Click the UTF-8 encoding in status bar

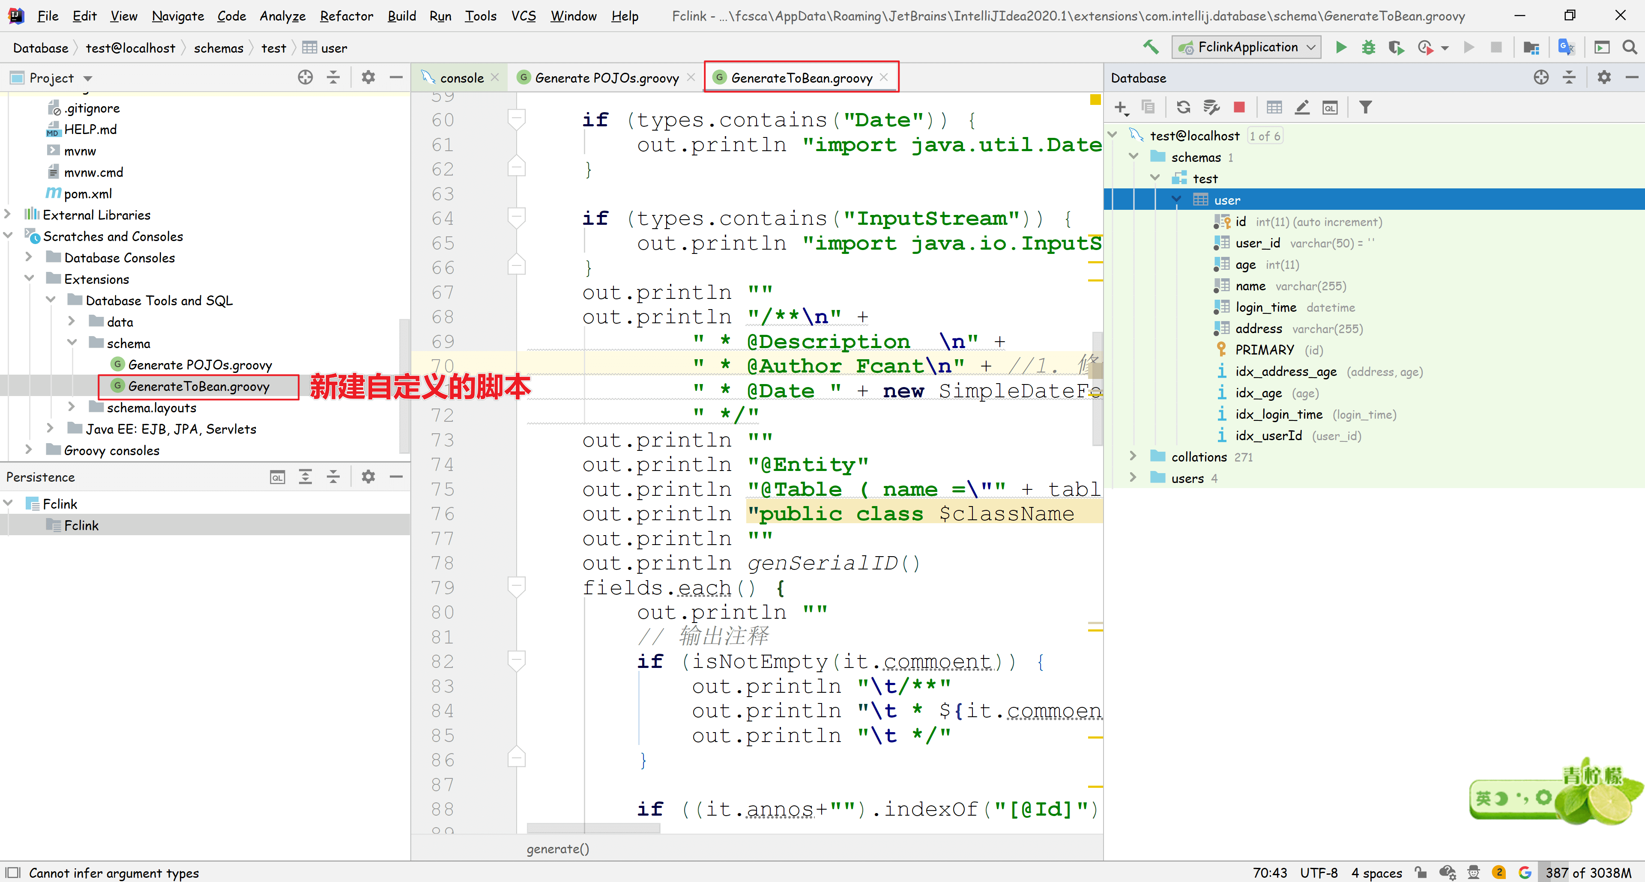pos(1319,873)
